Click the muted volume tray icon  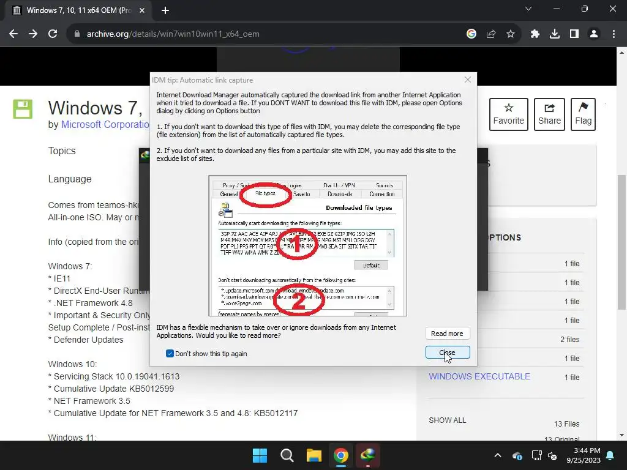pyautogui.click(x=553, y=455)
